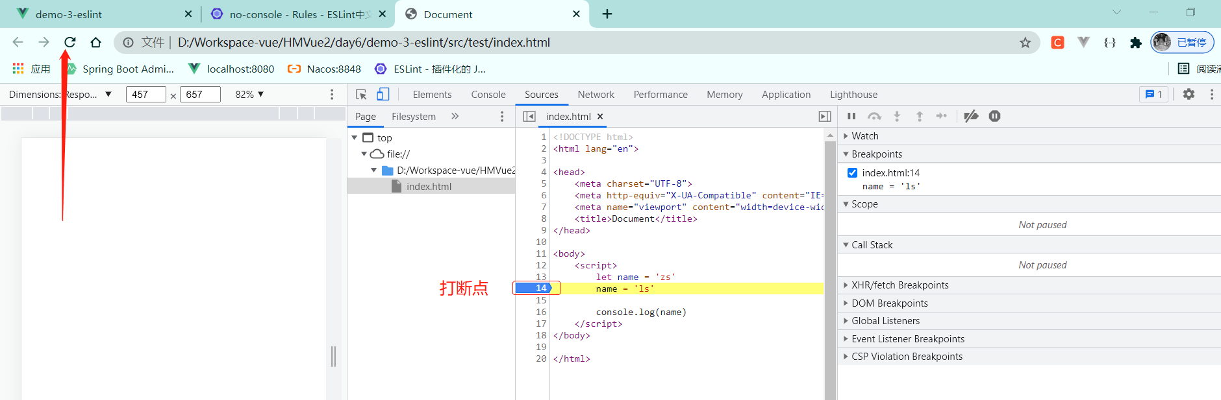This screenshot has width=1221, height=400.
Task: Click the Step debugger arrow icon
Action: coord(941,116)
